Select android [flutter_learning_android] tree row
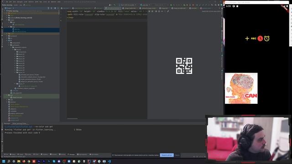The image size is (292, 164). pos(21,18)
